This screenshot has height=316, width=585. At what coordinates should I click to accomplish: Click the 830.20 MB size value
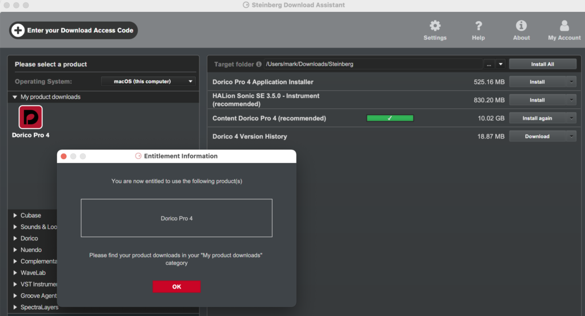(x=489, y=100)
